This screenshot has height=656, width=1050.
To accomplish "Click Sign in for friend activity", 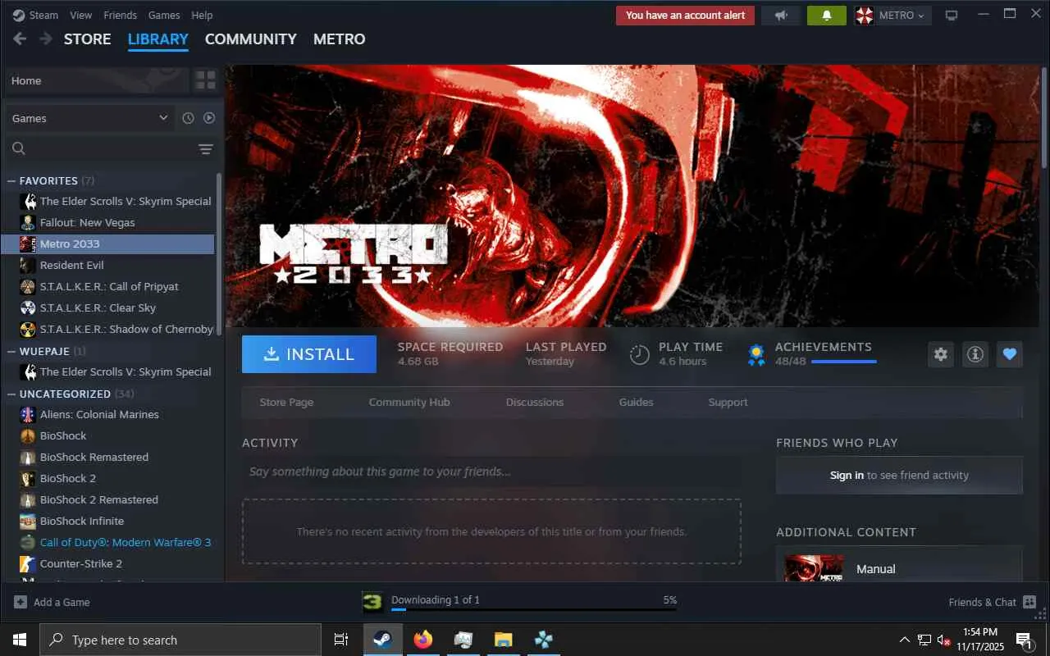I will [x=847, y=476].
